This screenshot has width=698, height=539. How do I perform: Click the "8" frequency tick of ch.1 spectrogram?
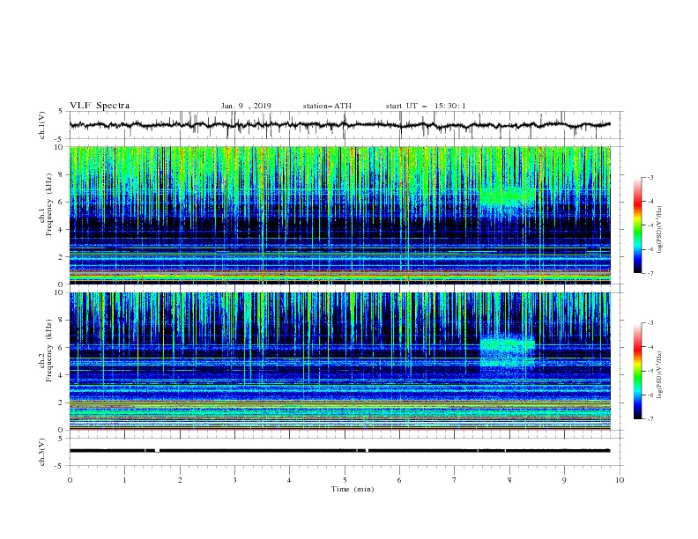pos(62,174)
